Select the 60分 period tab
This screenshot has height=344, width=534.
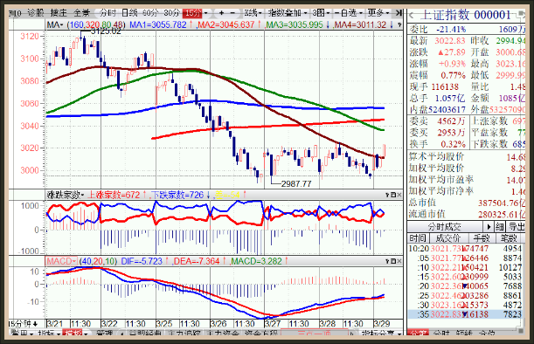150,13
